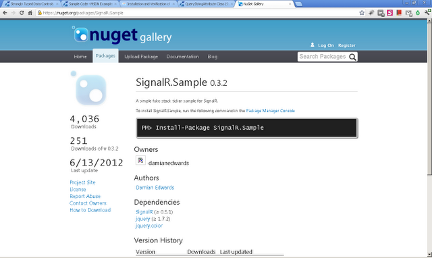Click the search magnifier icon
This screenshot has height=258, width=432.
352,57
